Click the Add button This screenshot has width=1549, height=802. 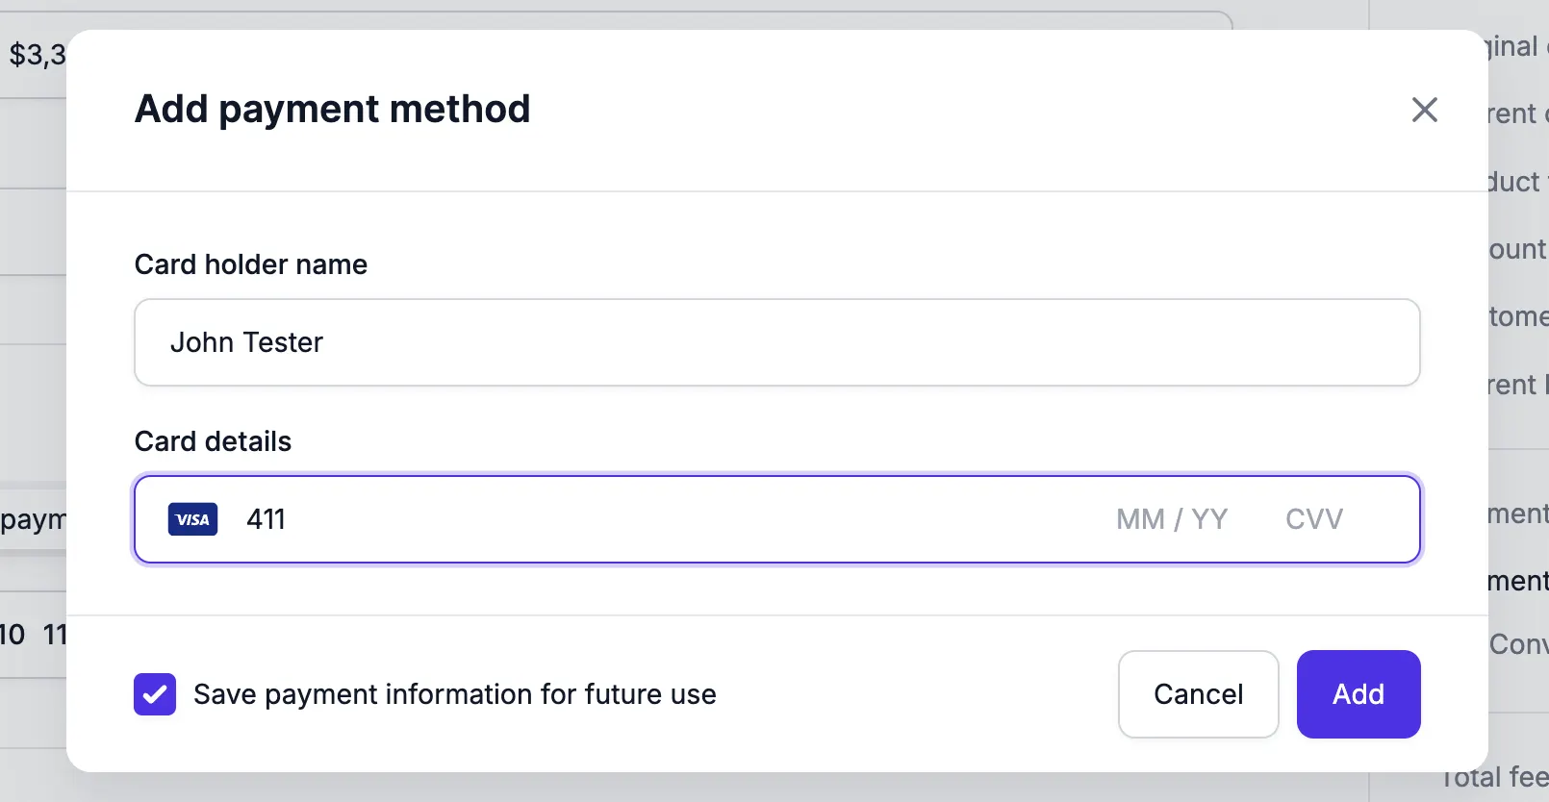coord(1358,694)
